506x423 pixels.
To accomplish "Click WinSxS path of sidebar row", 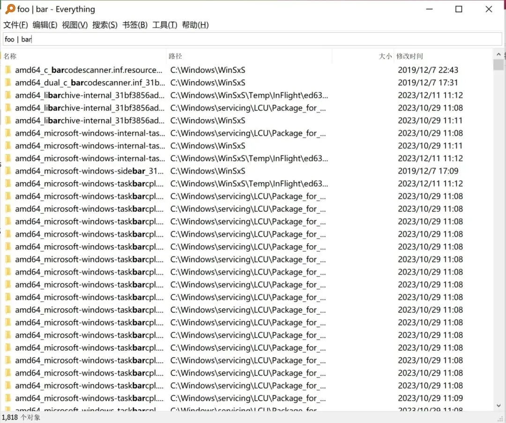I will 208,171.
